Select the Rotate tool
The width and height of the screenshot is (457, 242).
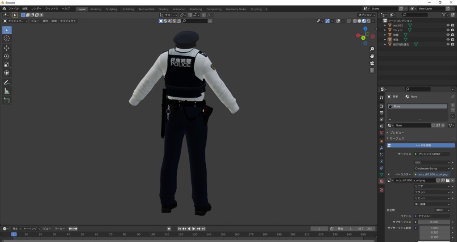(7, 56)
